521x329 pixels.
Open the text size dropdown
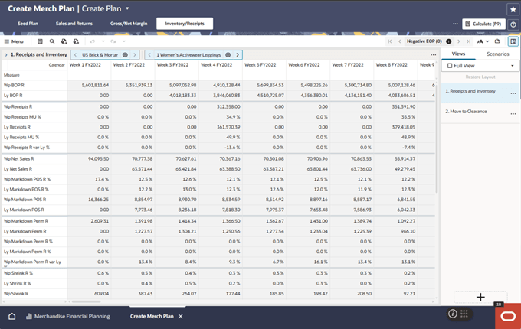point(483,41)
